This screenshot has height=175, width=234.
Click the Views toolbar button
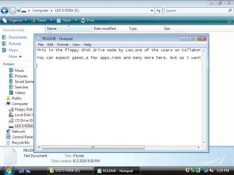click(x=39, y=20)
